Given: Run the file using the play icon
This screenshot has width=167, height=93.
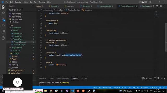Looking at the screenshot, I should 154,6.
